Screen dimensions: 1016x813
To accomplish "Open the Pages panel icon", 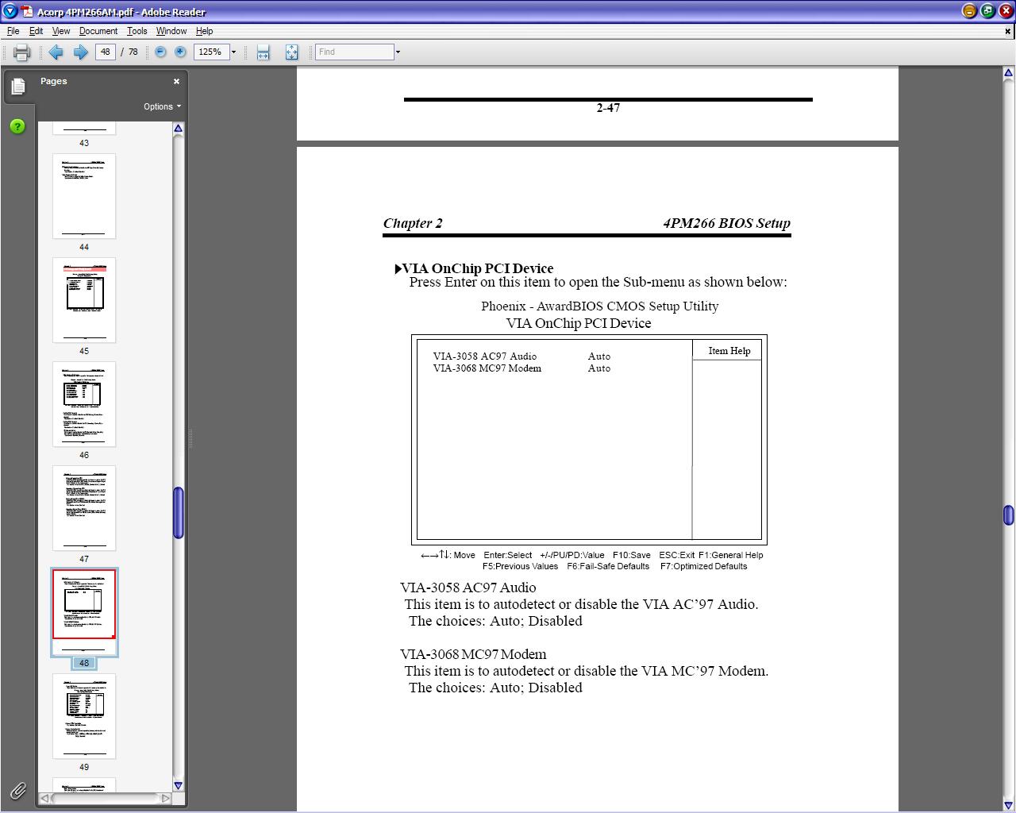I will (x=18, y=86).
